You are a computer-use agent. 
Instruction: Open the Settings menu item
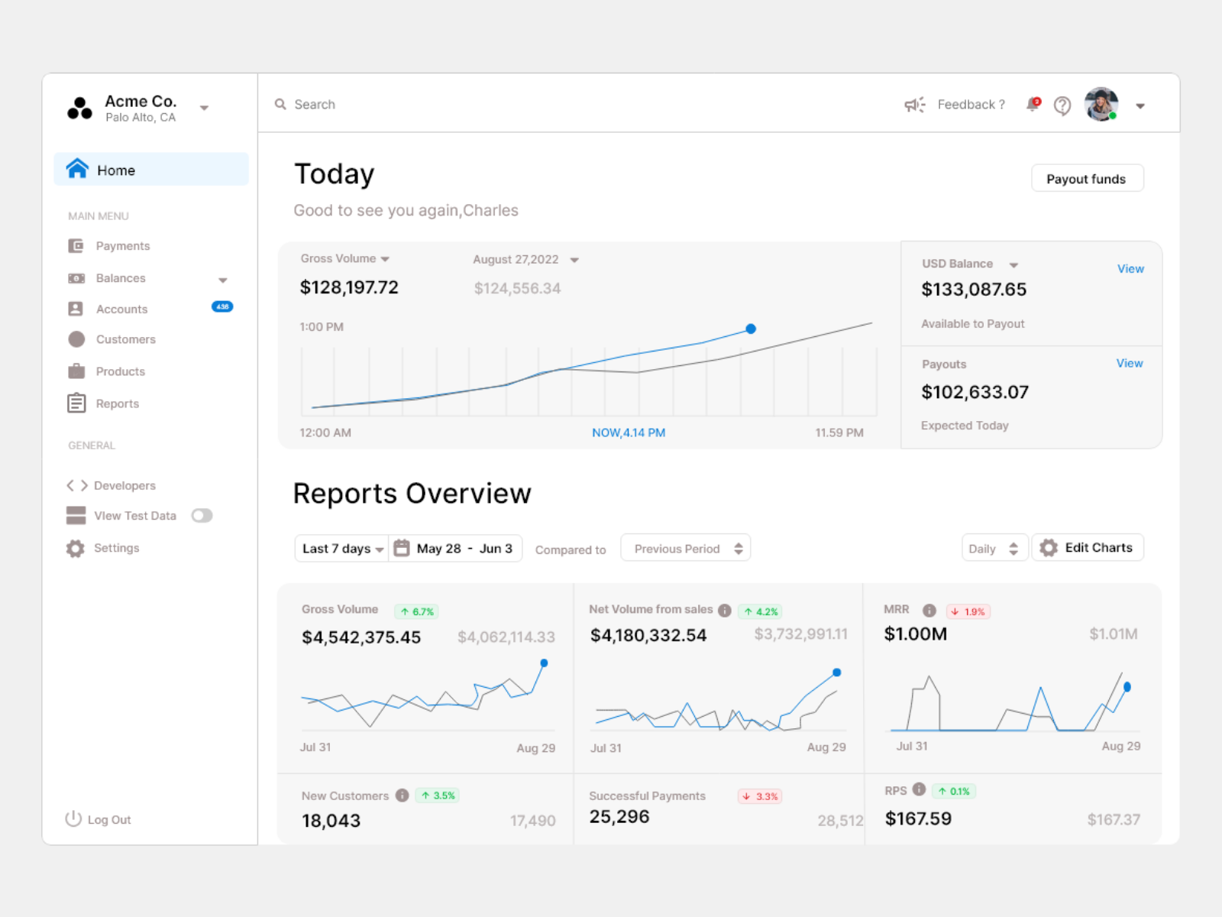click(x=116, y=548)
